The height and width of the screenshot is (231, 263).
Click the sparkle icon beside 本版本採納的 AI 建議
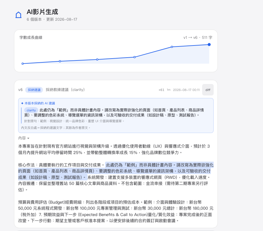[22, 103]
